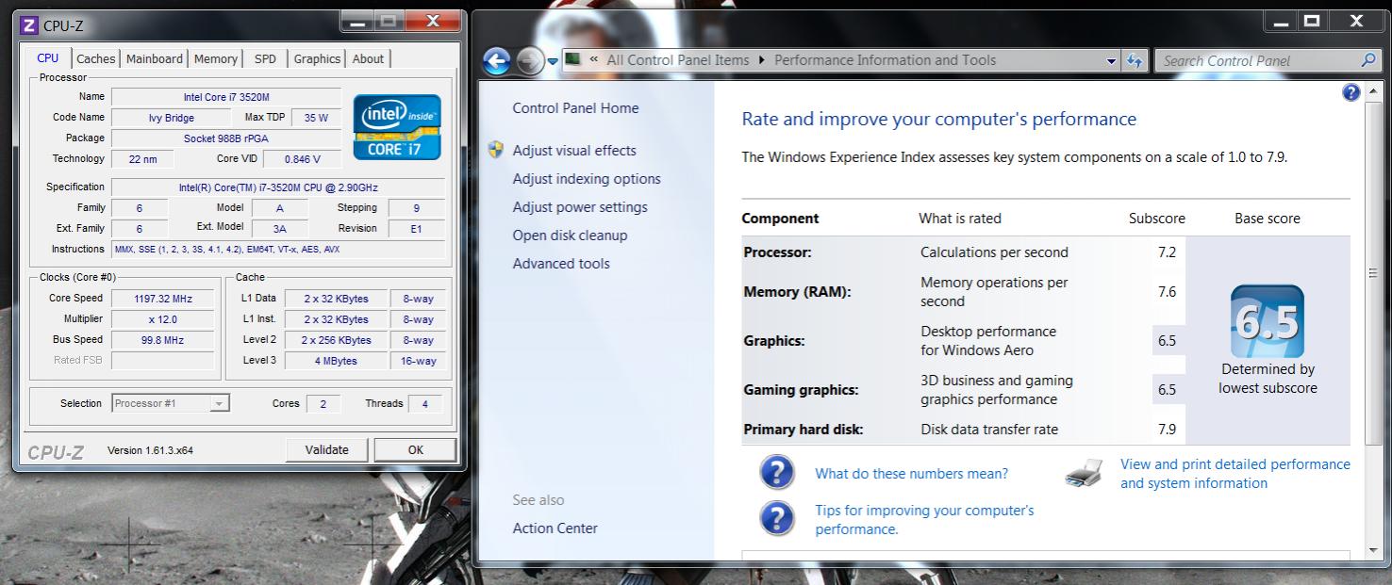
Task: Open the Mainboard tab
Action: [154, 58]
